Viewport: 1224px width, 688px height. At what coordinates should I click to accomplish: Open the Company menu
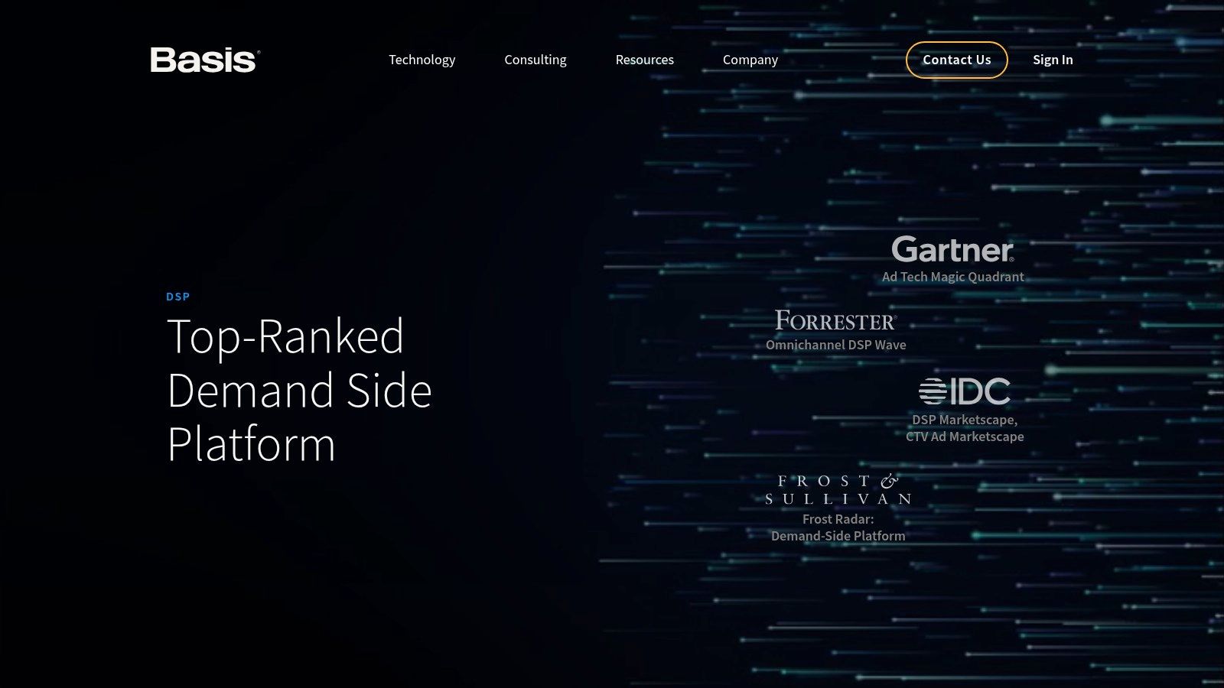[750, 60]
